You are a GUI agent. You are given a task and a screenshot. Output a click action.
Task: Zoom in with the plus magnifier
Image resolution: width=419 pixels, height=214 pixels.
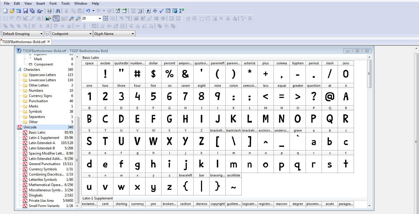[71, 18]
